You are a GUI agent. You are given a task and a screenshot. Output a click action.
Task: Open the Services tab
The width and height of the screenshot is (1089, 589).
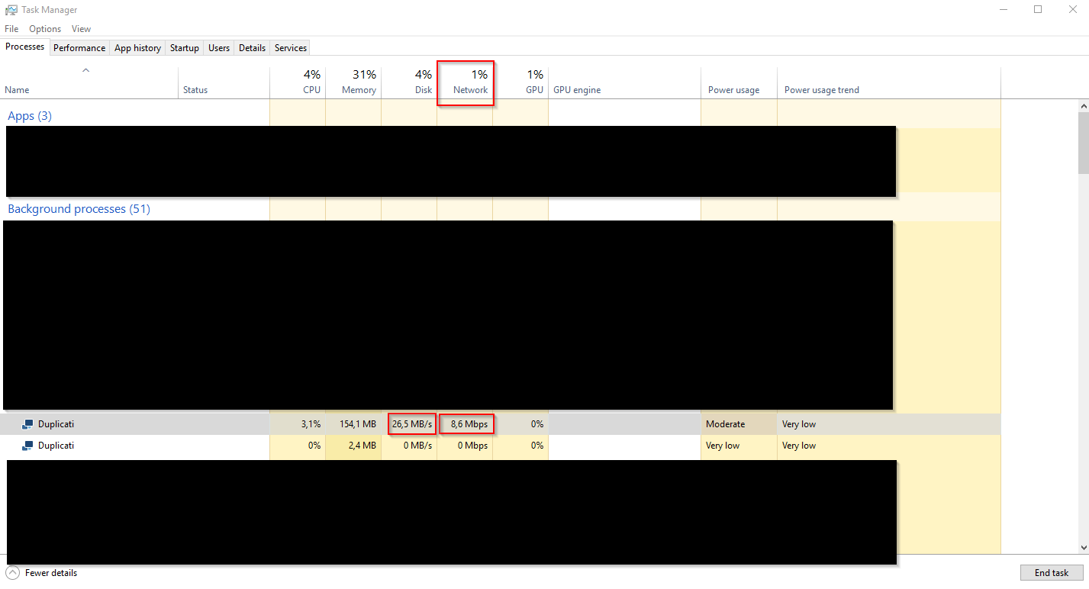290,47
